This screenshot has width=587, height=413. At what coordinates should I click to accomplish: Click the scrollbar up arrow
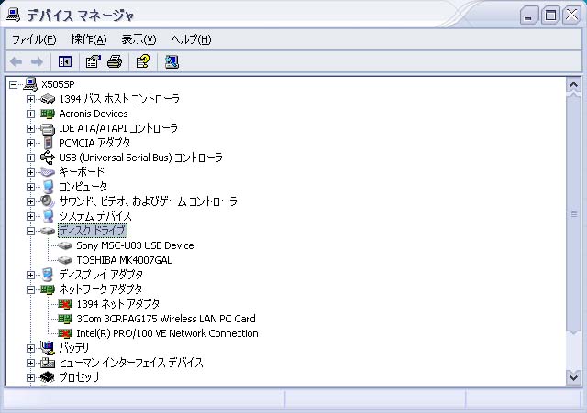(573, 85)
